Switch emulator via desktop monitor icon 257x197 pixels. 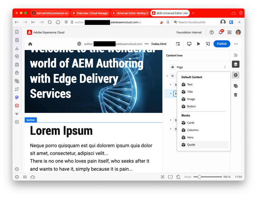click(189, 44)
